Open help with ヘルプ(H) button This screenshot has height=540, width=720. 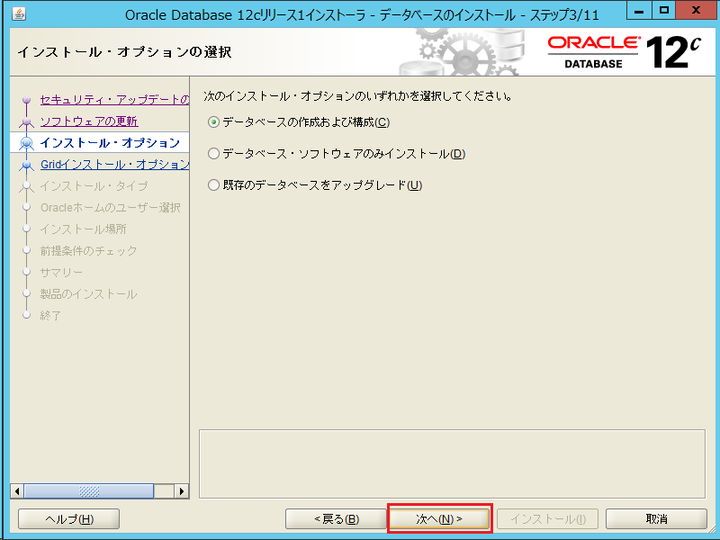pyautogui.click(x=69, y=519)
